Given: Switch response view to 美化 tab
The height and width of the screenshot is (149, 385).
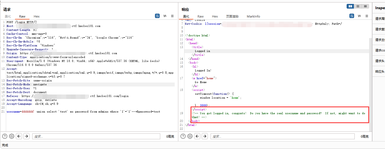Looking at the screenshot, I should (186, 16).
